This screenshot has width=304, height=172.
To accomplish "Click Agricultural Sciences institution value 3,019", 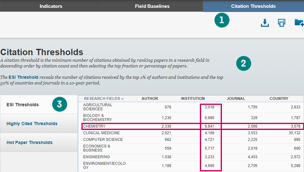I will pyautogui.click(x=210, y=107).
